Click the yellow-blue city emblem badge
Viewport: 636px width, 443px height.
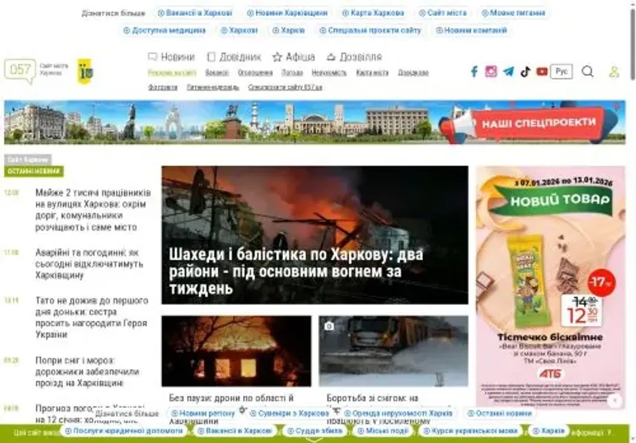point(85,71)
